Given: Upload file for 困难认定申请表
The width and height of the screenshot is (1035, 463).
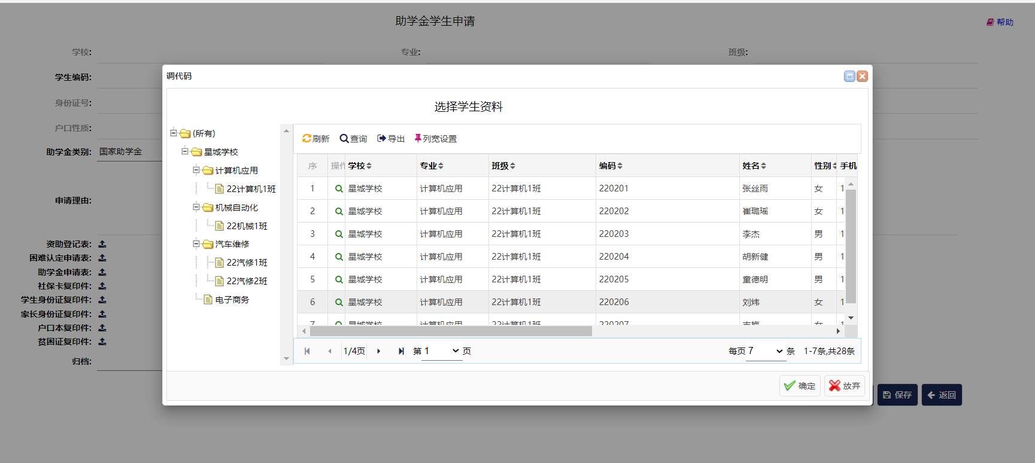Looking at the screenshot, I should pyautogui.click(x=102, y=258).
